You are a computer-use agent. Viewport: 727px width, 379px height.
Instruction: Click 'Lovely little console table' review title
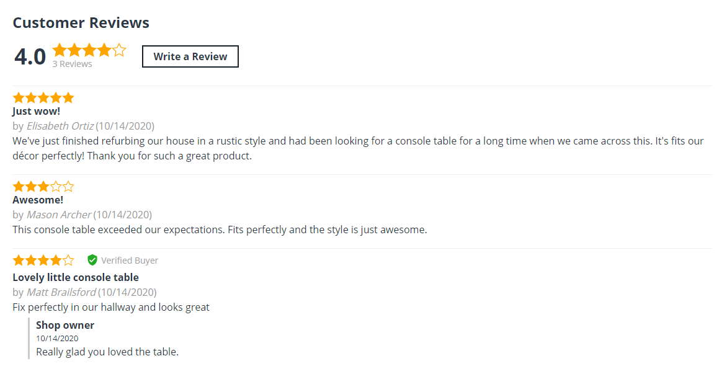point(76,277)
